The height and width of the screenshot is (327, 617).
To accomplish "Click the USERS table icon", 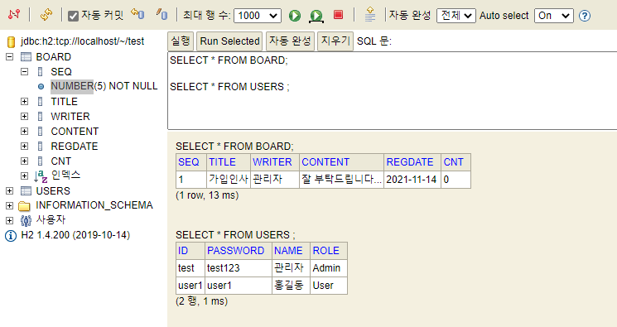I will (26, 191).
